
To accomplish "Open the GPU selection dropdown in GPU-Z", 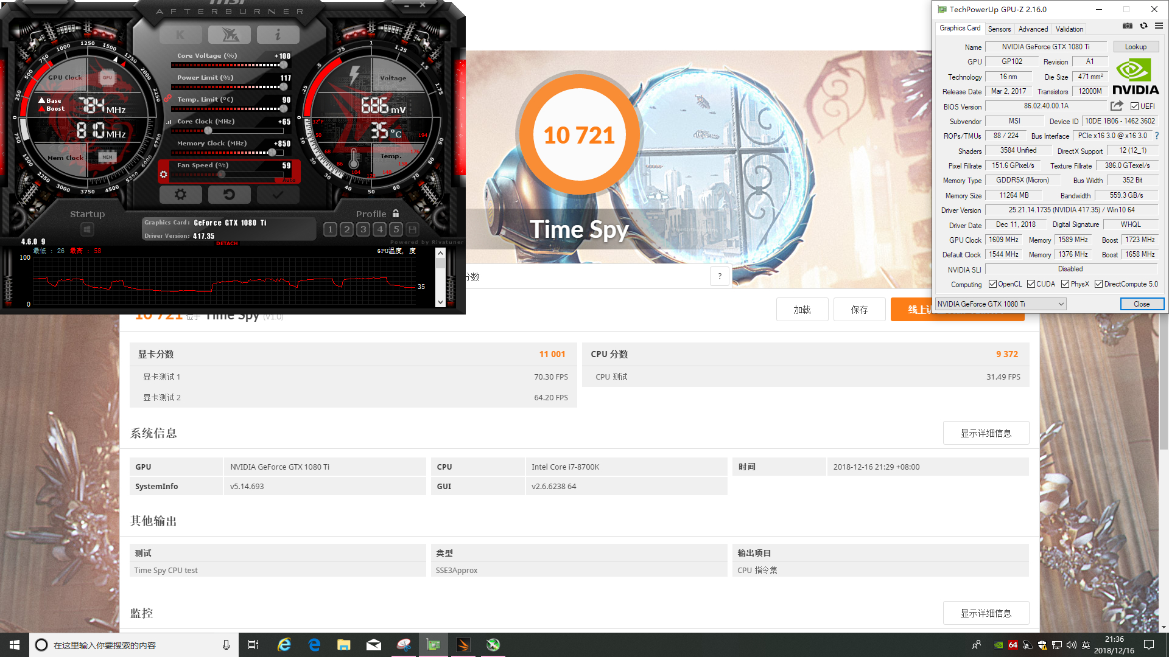I will (x=1000, y=304).
